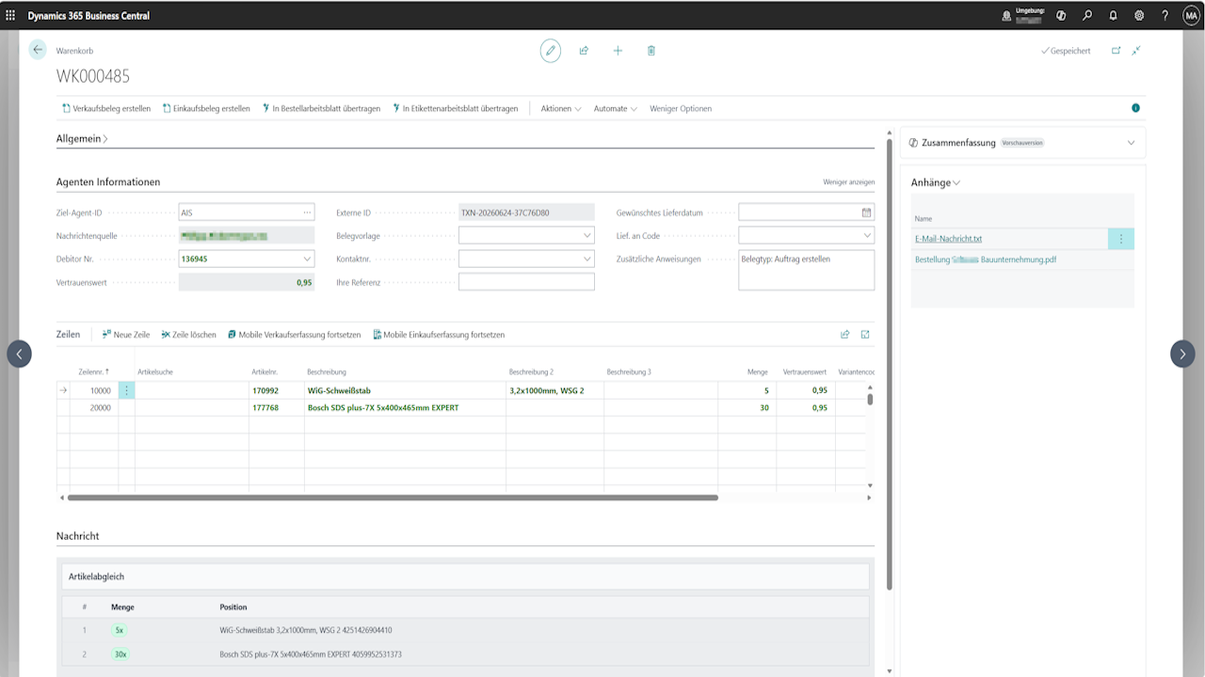Open the Bestellung Bauunternehmung.pdf attachment
The image size is (1205, 677).
tap(985, 260)
